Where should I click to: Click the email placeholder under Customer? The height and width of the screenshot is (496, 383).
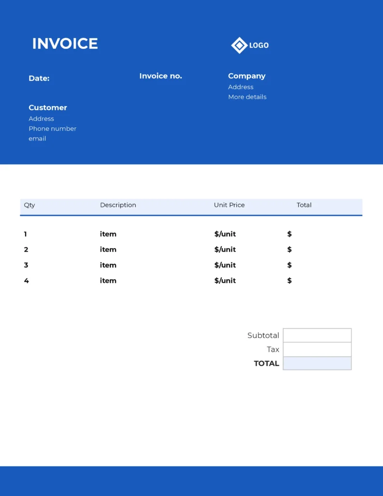pyautogui.click(x=37, y=139)
